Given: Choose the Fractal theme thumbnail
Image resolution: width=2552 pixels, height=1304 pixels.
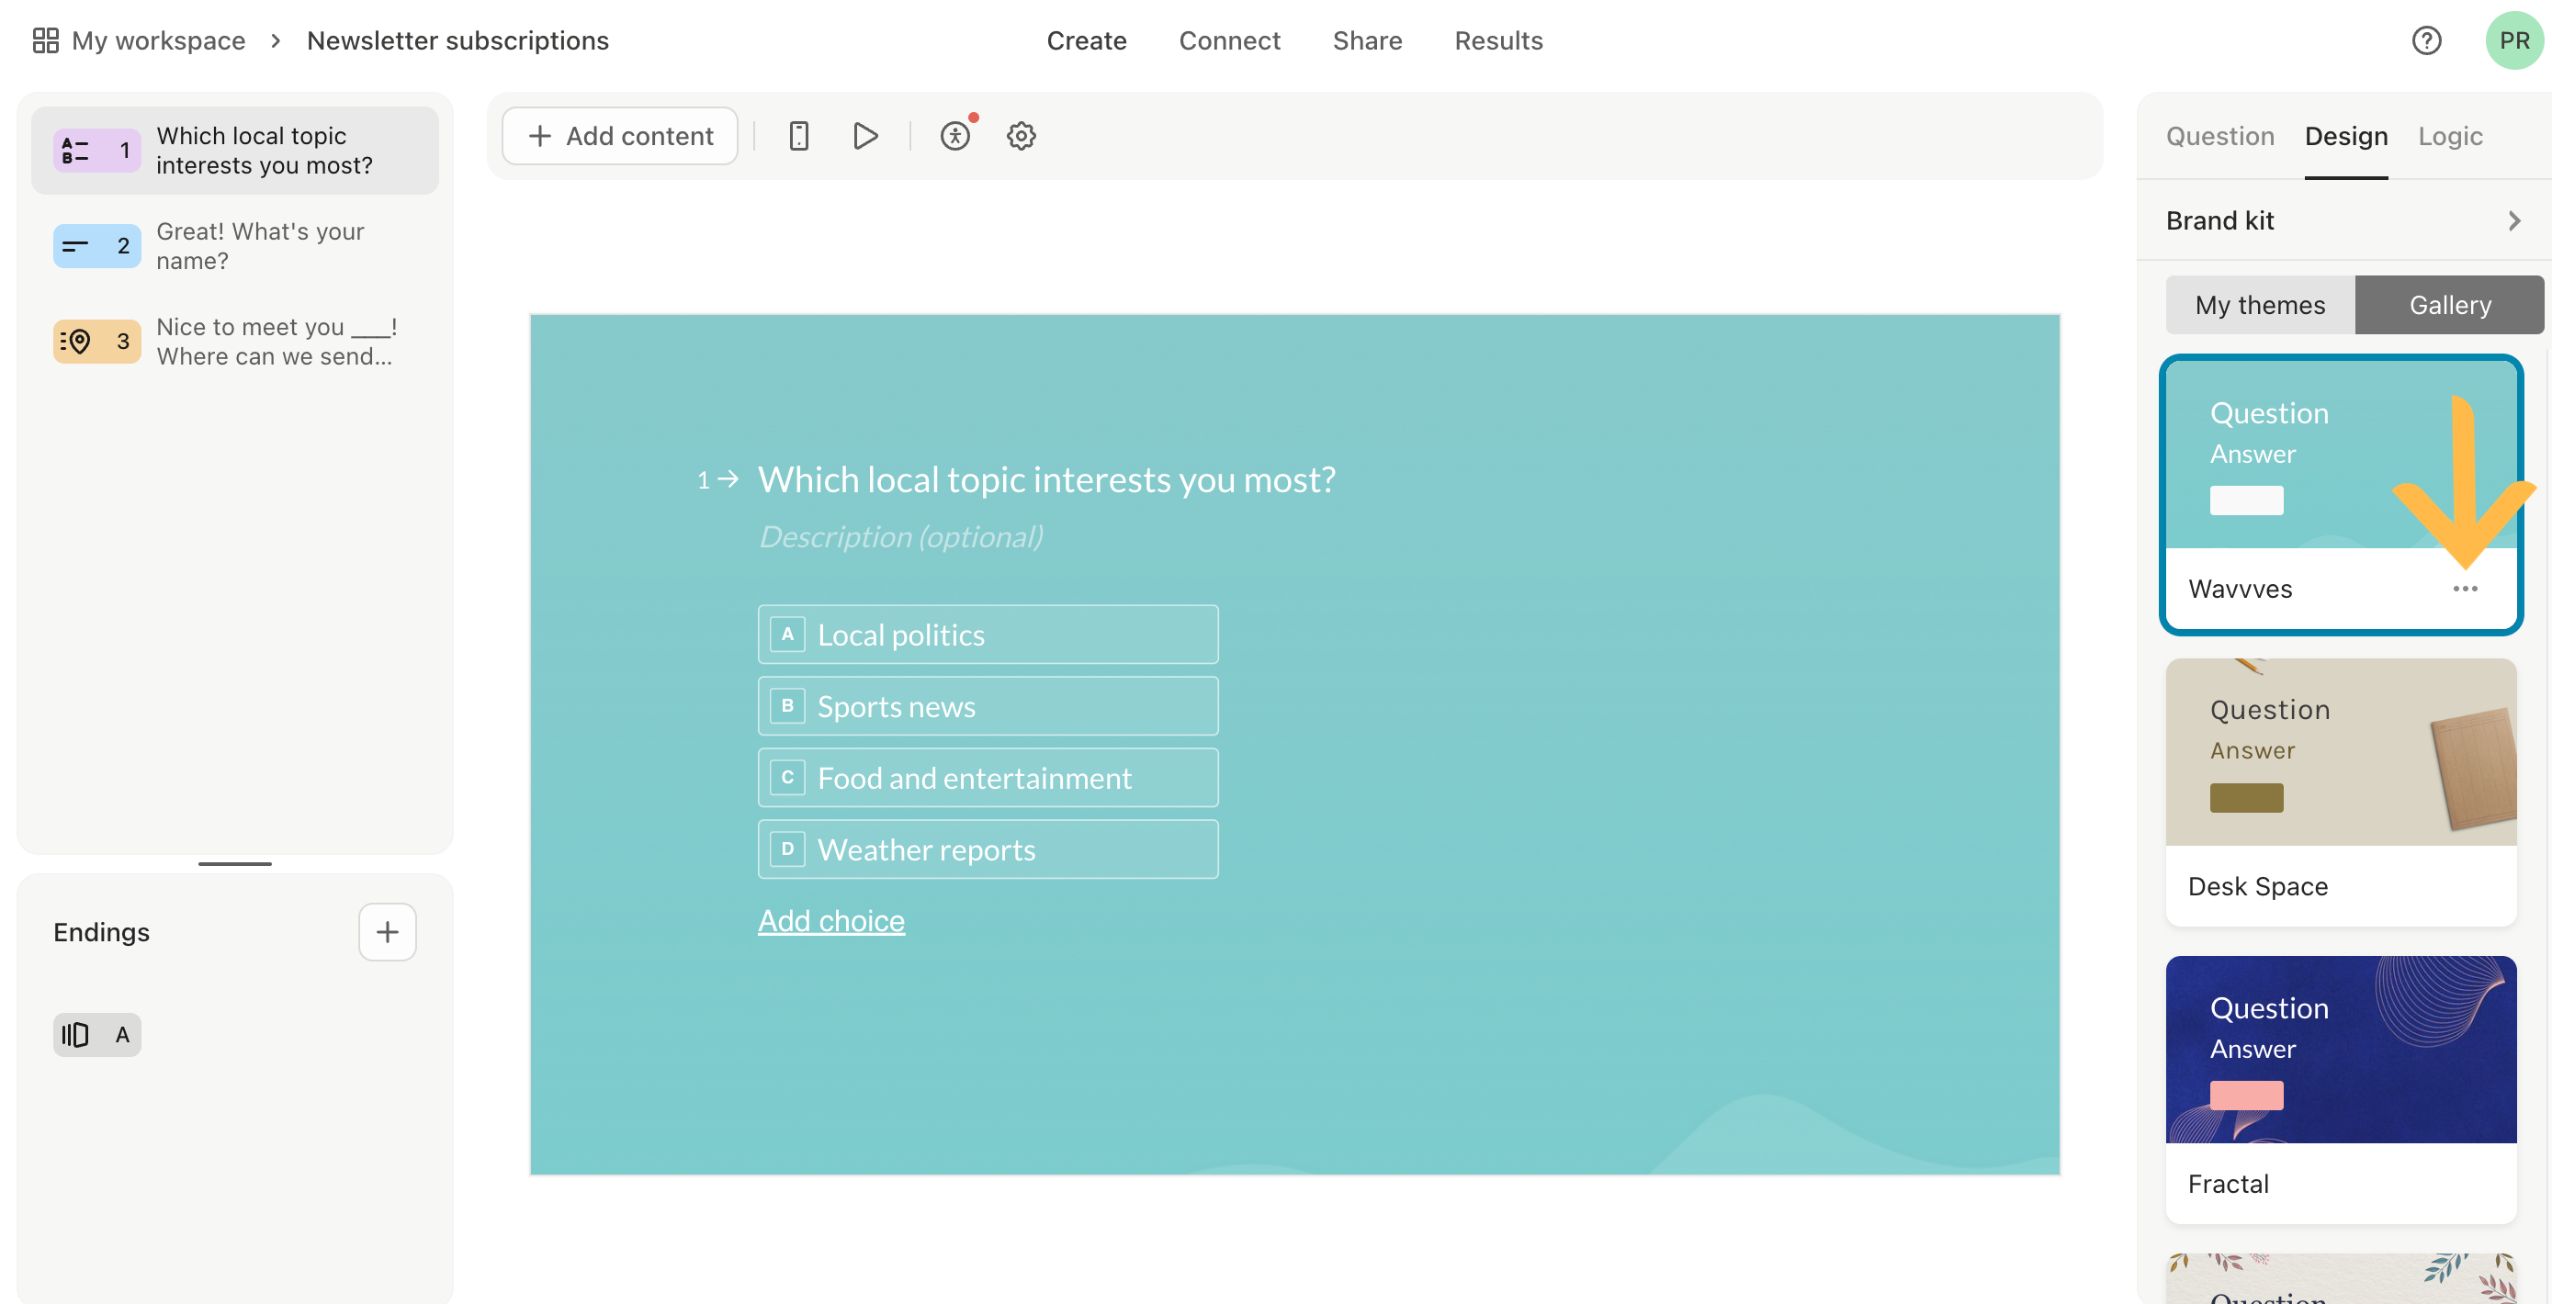Looking at the screenshot, I should point(2341,1050).
